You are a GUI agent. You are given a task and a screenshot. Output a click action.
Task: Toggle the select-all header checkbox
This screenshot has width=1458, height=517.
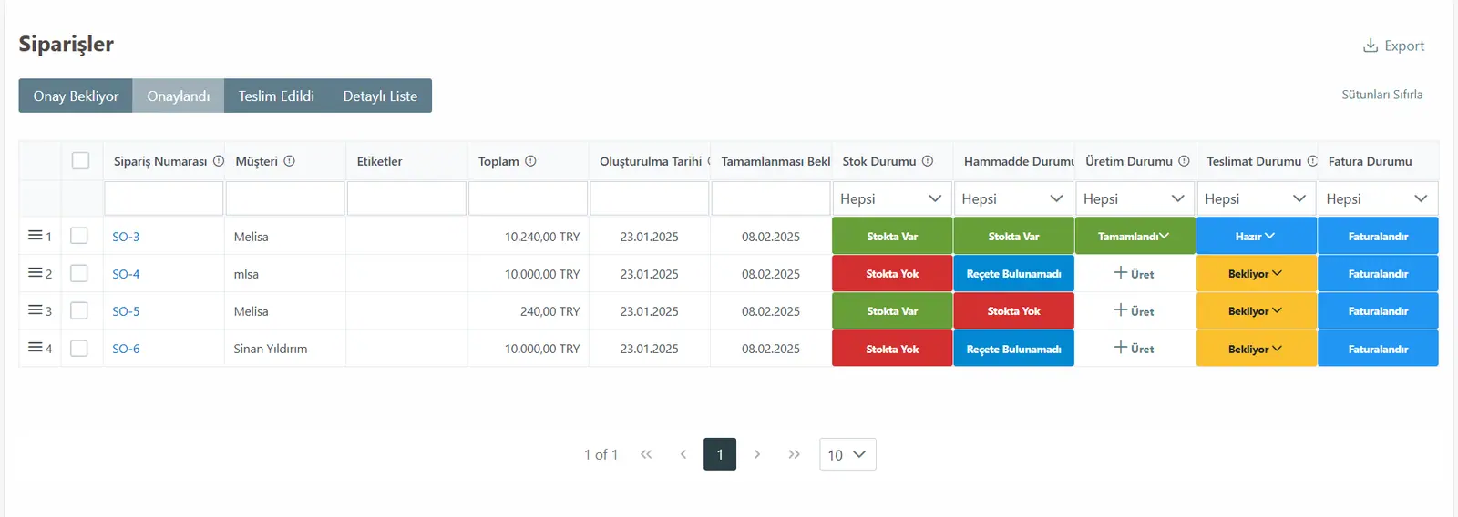81,161
